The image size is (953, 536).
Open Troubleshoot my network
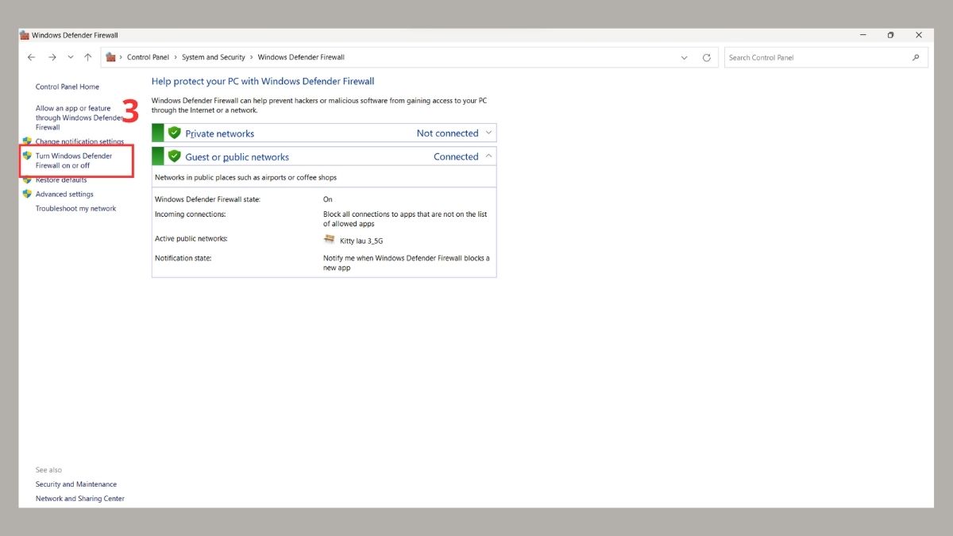click(x=75, y=208)
